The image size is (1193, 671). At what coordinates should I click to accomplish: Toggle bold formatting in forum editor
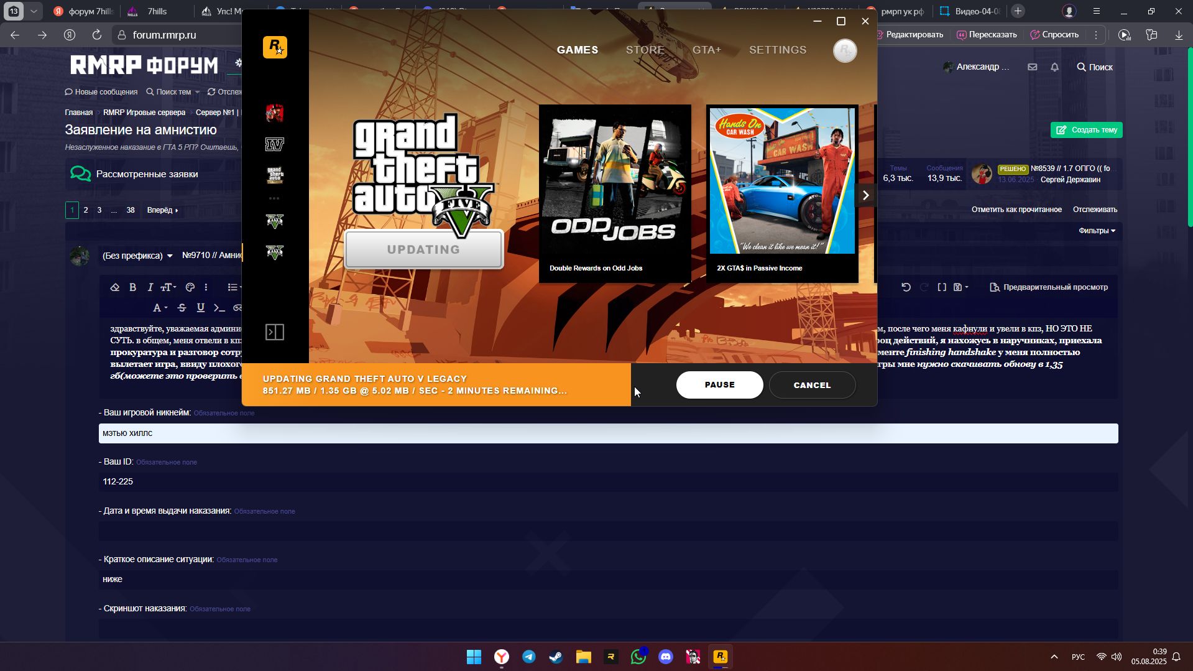[132, 287]
